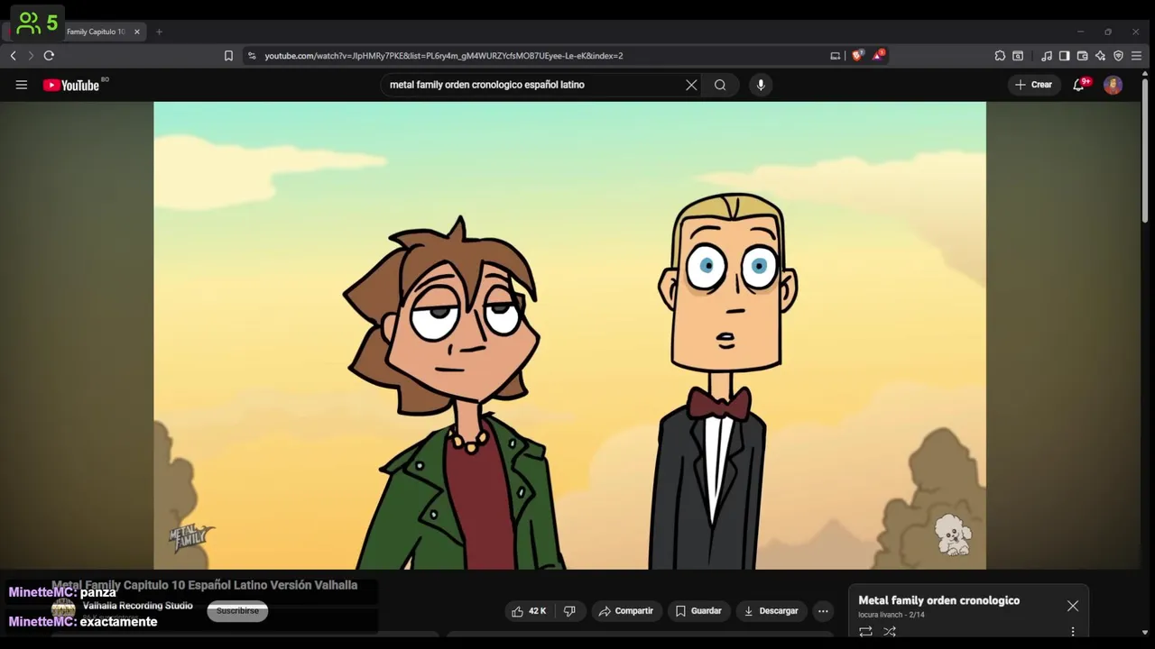Close the Metal family playlist panel
This screenshot has width=1155, height=649.
click(x=1073, y=606)
